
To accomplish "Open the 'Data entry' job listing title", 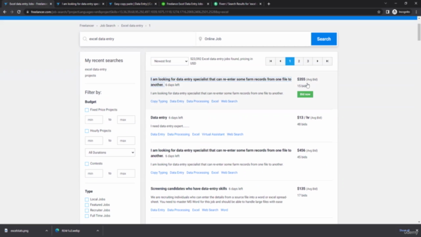I will pos(159,117).
